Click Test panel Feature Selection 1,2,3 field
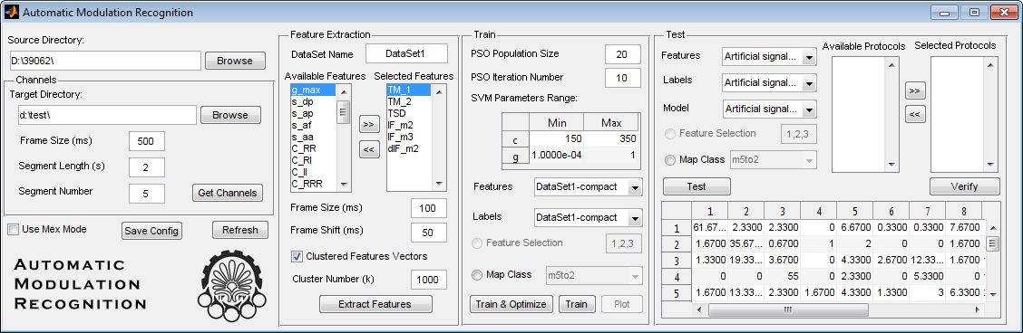Viewport: 1023px width, 333px height. tap(799, 134)
